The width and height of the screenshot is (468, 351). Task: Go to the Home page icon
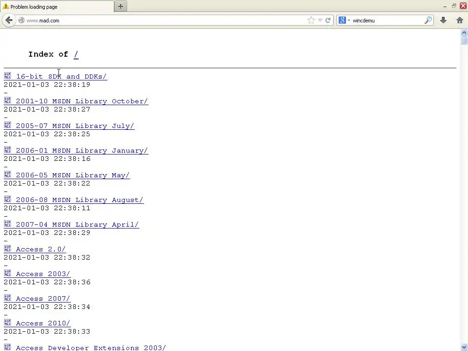tap(460, 20)
